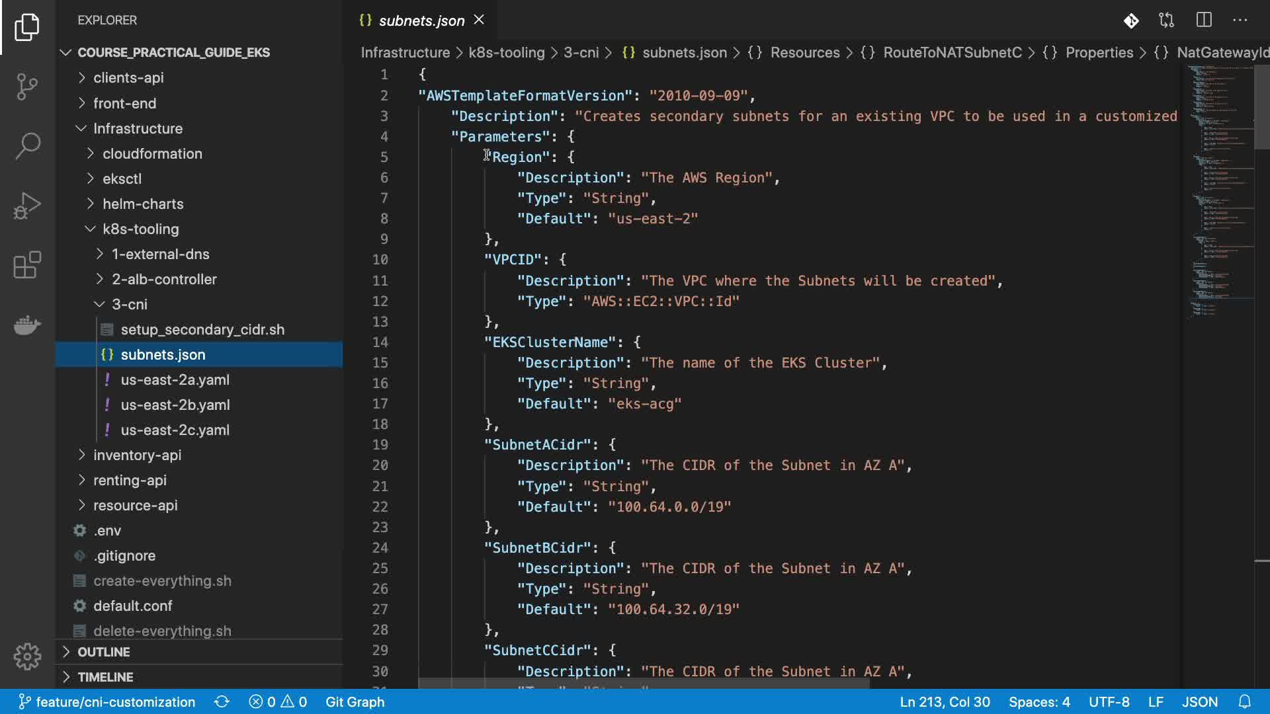Open the Docker view in activity bar
Viewport: 1270px width, 714px height.
(27, 325)
